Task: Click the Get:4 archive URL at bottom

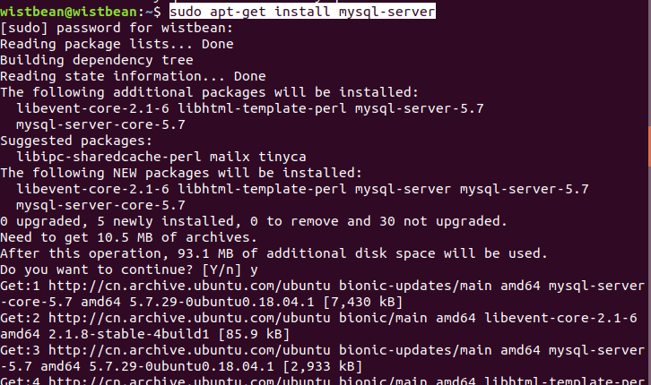Action: [189, 381]
